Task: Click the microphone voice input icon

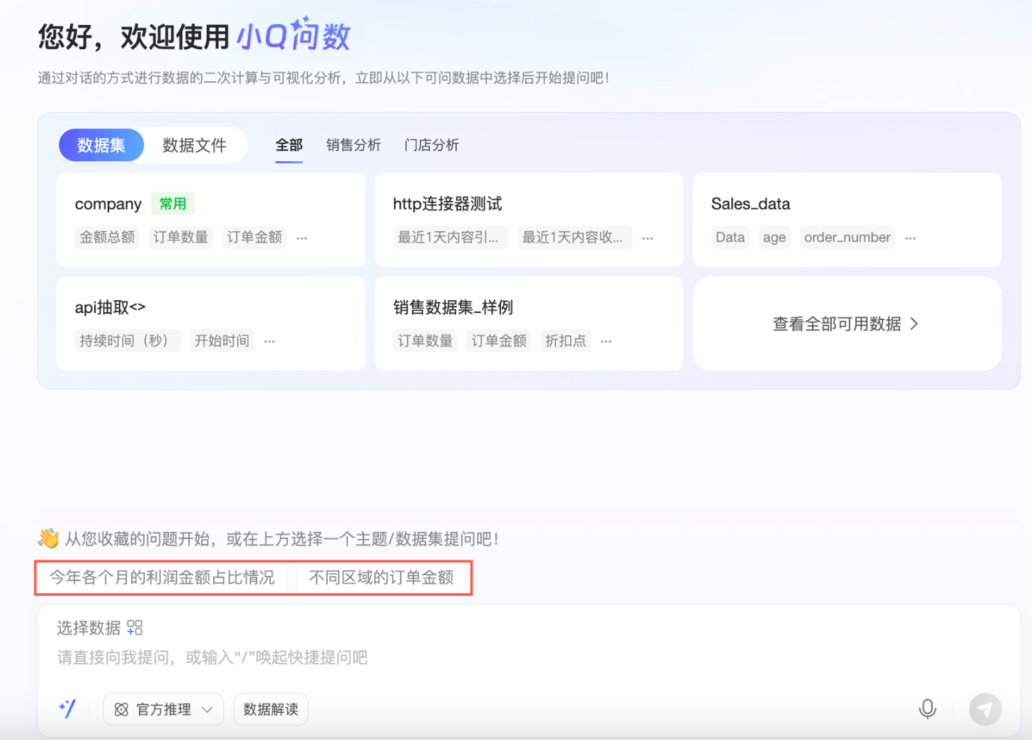Action: (x=927, y=709)
